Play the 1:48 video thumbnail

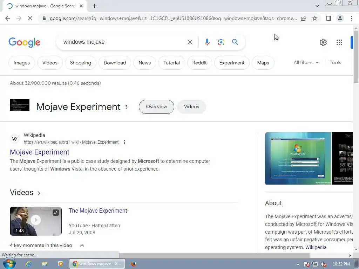point(36,221)
